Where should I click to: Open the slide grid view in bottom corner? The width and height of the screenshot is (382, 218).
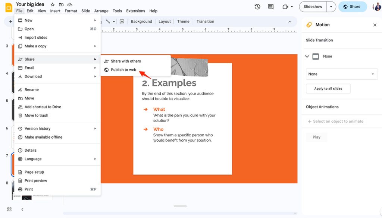(x=9, y=209)
